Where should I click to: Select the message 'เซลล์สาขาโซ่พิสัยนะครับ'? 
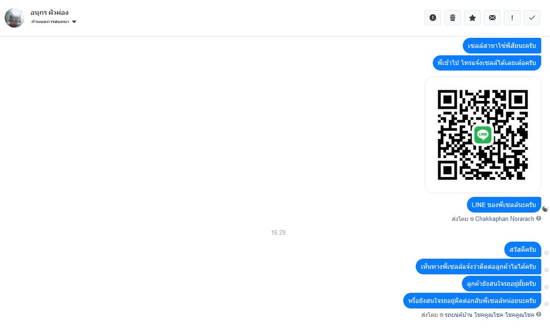[502, 46]
